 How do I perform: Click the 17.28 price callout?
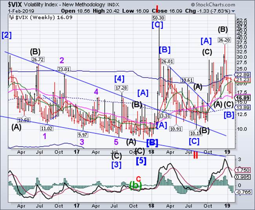pyautogui.click(x=122, y=88)
